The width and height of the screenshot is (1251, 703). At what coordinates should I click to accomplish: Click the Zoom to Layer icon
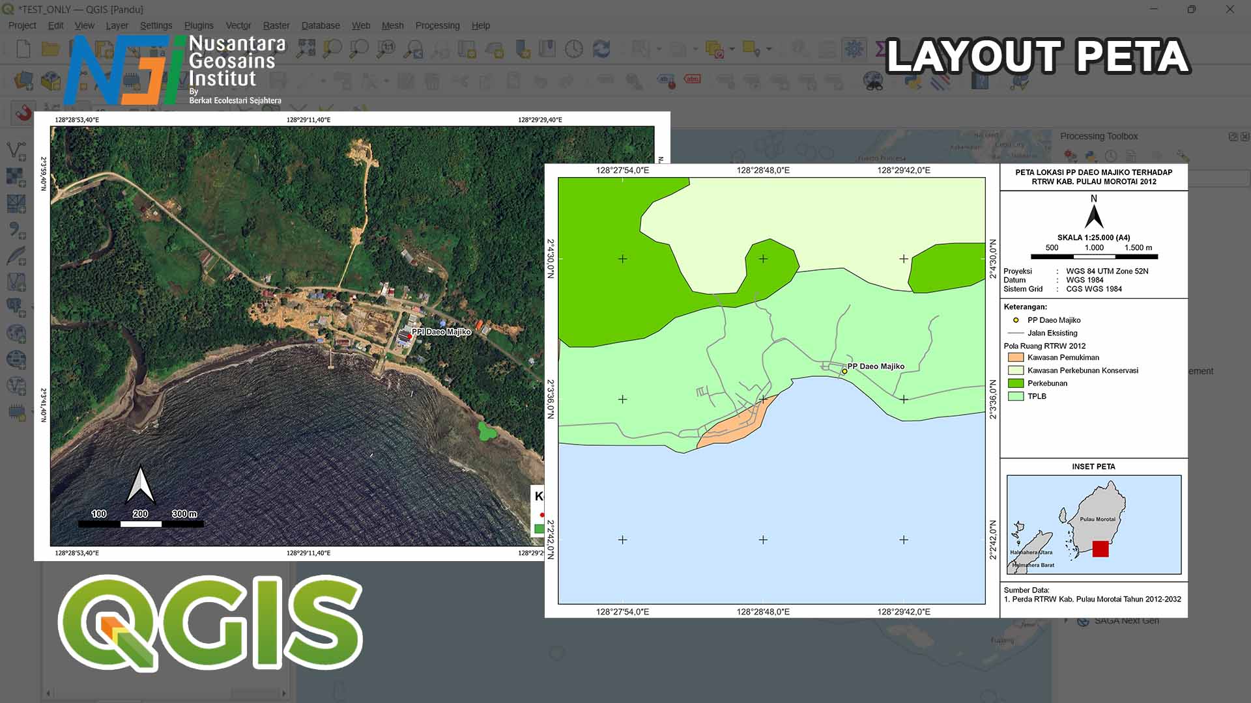(359, 49)
